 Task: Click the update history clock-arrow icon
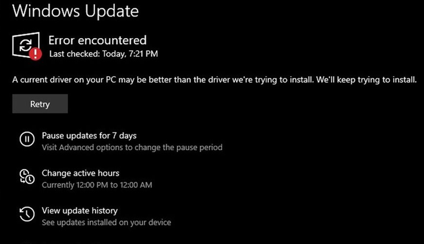[x=27, y=214]
